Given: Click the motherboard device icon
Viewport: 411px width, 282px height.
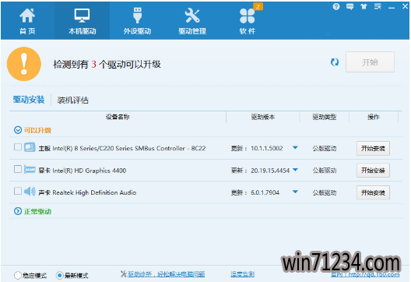Looking at the screenshot, I should (x=30, y=147).
